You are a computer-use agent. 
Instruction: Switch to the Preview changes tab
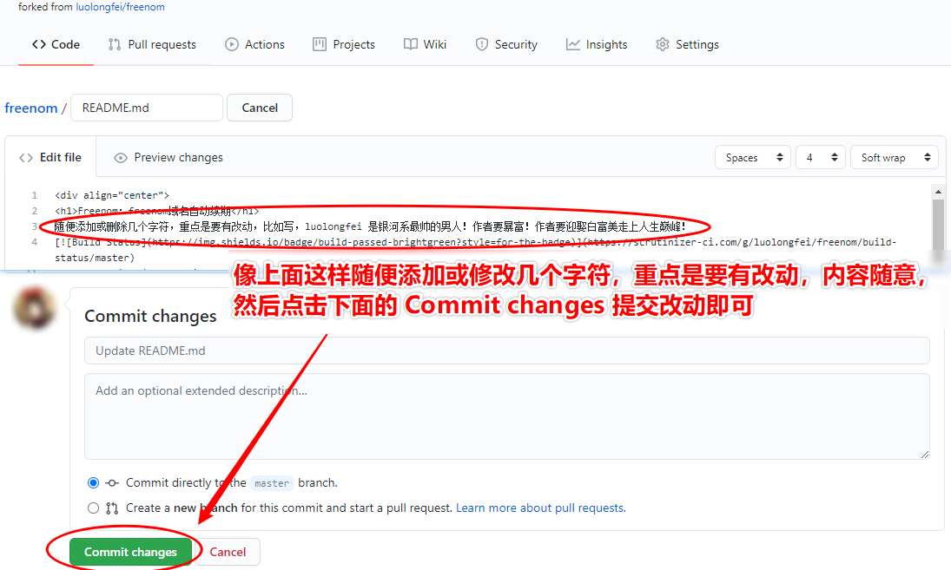pos(168,157)
